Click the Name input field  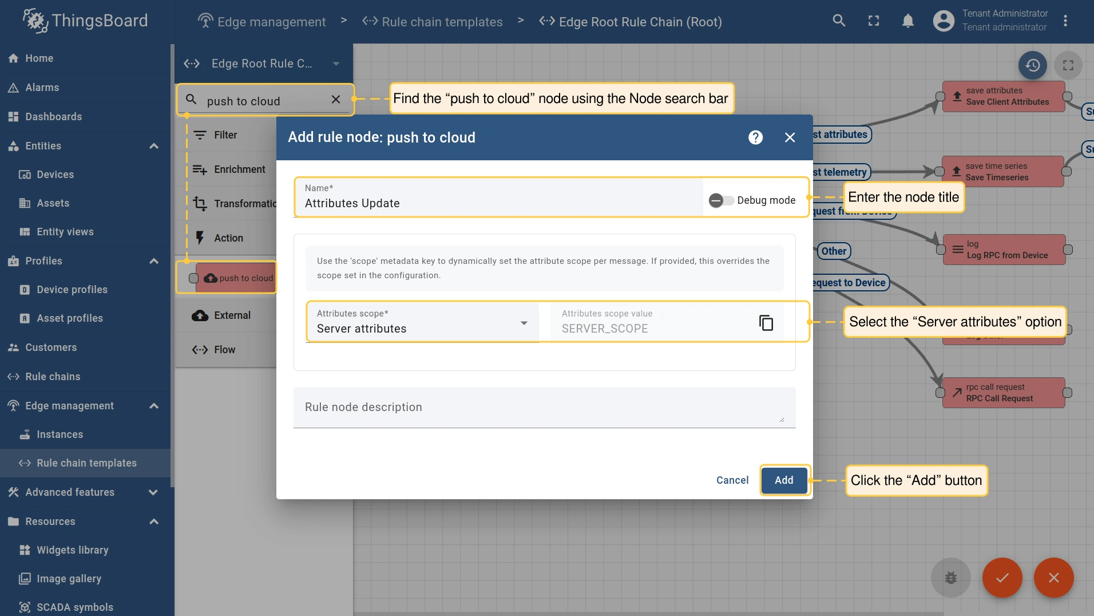coord(498,203)
